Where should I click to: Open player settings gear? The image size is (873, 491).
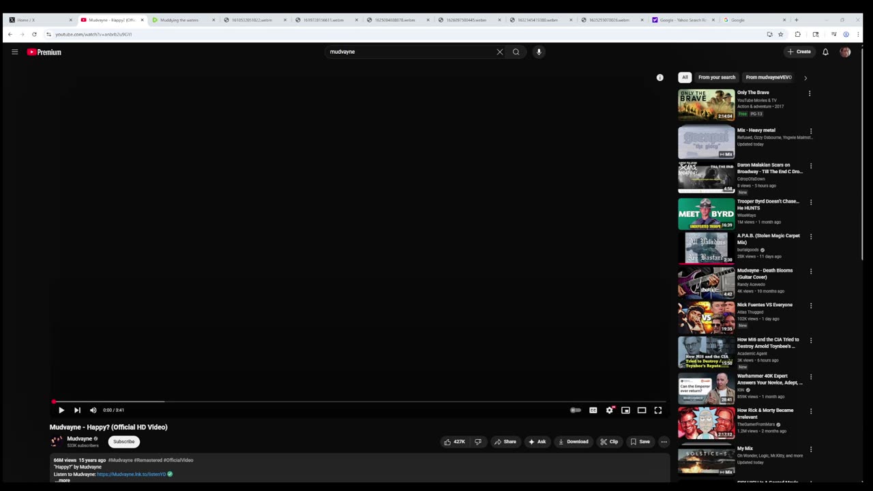[609, 410]
